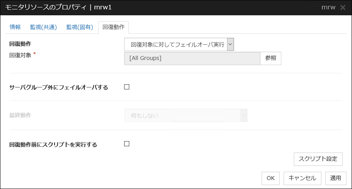The height and width of the screenshot is (189, 352).
Task: Switch to the 情報 tab
Action: (x=15, y=27)
